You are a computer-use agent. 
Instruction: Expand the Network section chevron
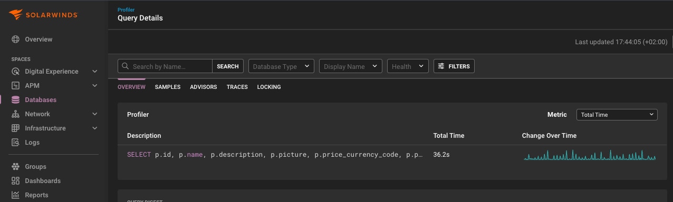(95, 114)
